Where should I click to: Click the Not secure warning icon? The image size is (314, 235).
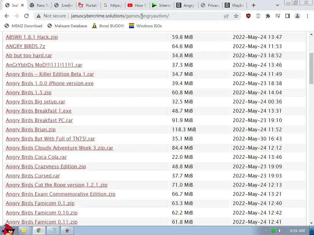coord(39,16)
